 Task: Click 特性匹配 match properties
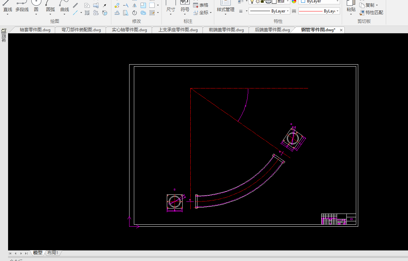371,12
